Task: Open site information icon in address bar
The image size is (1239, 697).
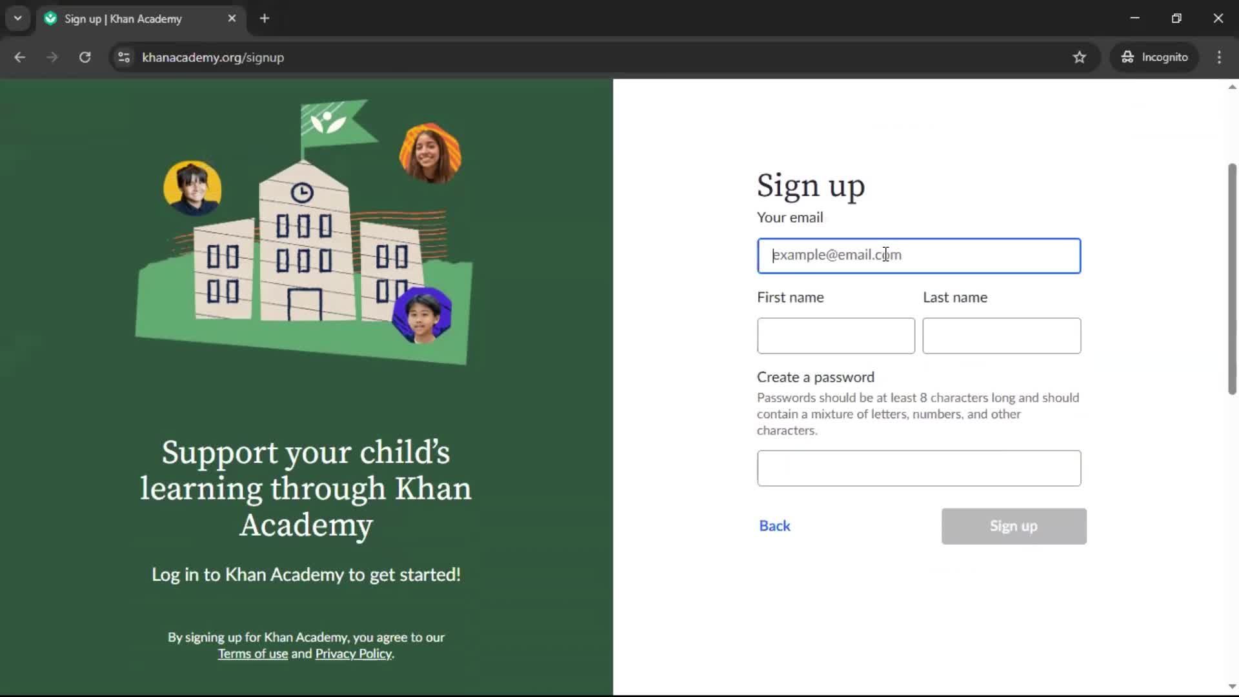Action: 124,57
